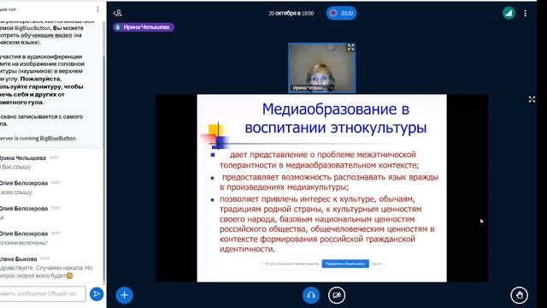Image resolution: width=547 pixels, height=308 pixels.
Task: Open the chat options three-dot menu
Action: pyautogui.click(x=97, y=9)
